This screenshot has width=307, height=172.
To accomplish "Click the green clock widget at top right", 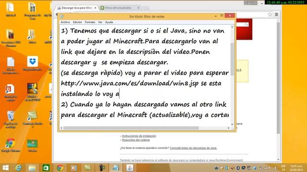I will coord(286,2).
